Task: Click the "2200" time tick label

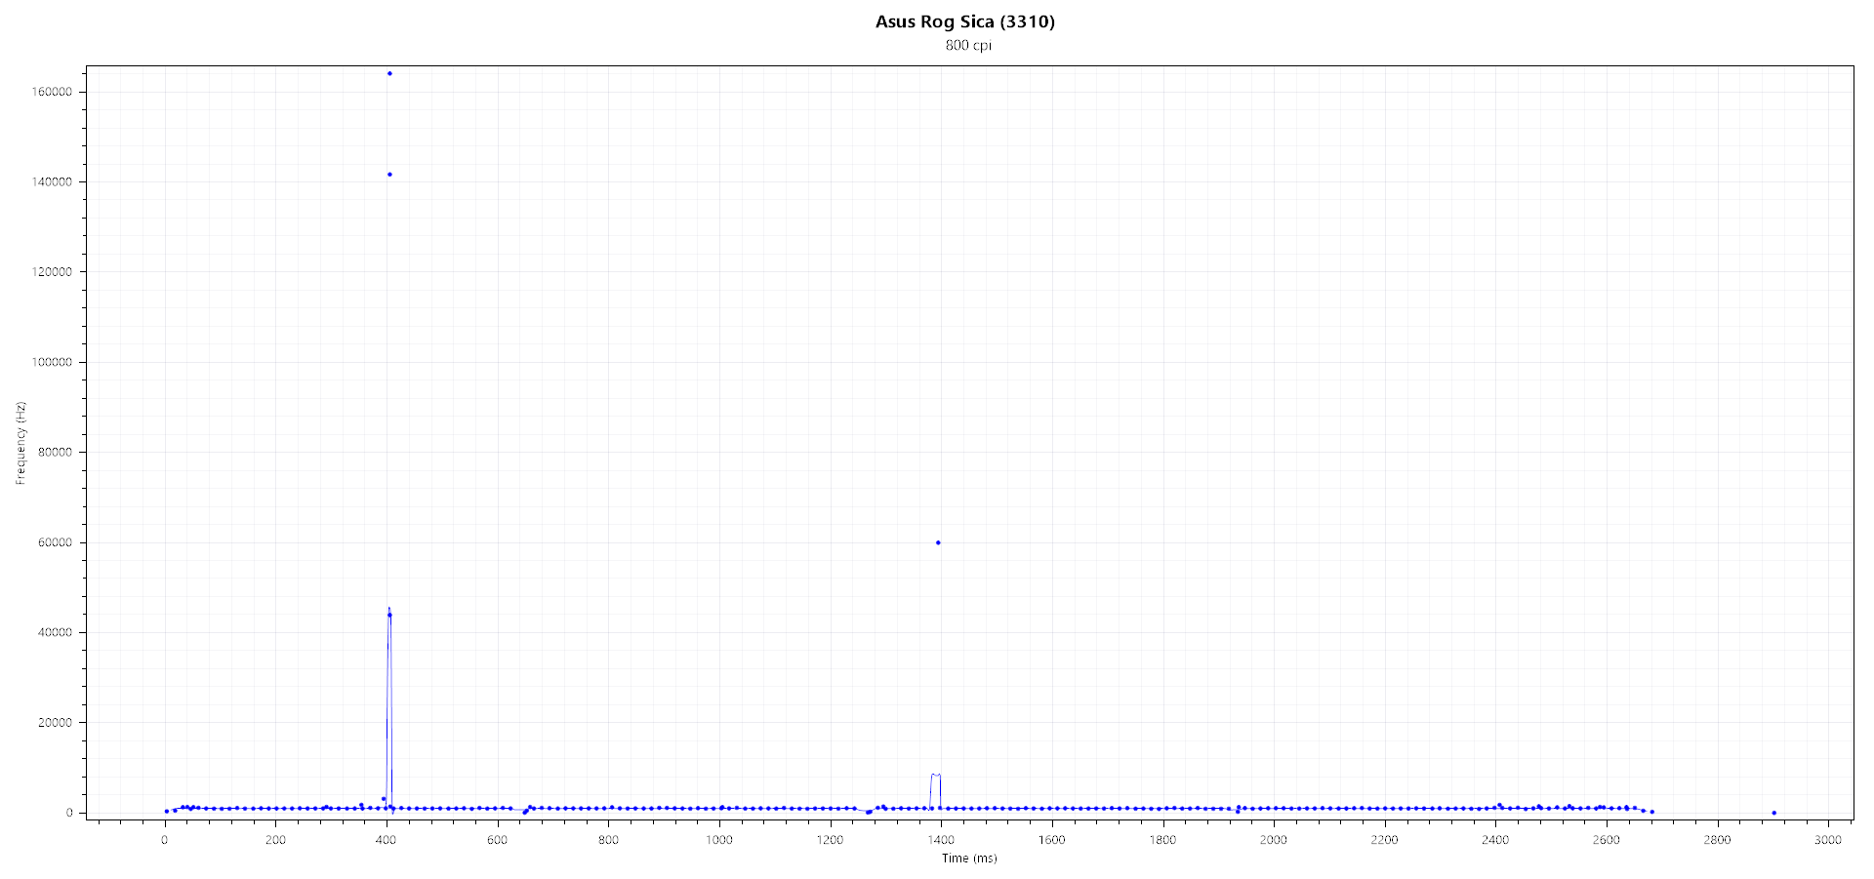Action: point(1384,840)
